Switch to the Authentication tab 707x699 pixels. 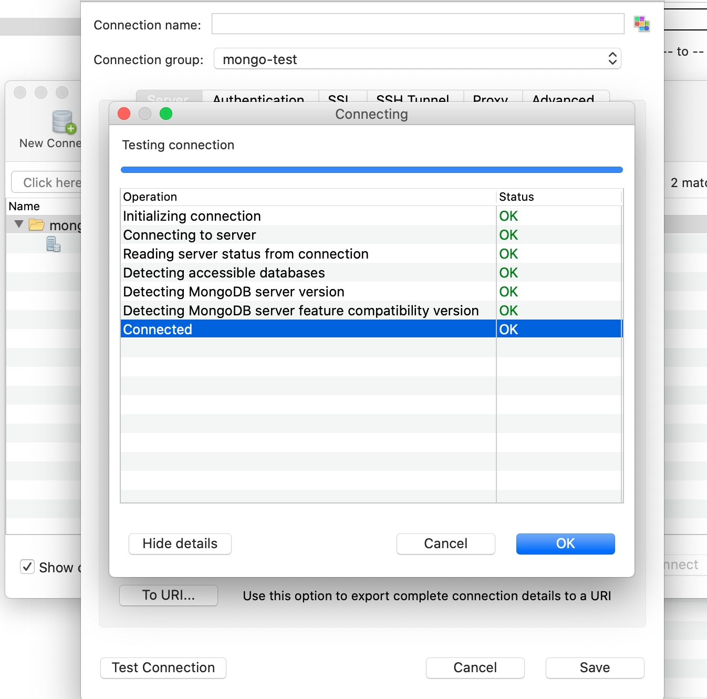(258, 99)
